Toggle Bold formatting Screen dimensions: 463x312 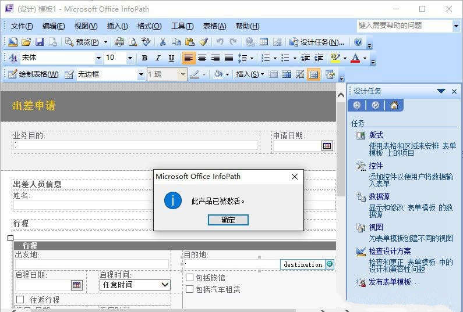click(x=144, y=58)
